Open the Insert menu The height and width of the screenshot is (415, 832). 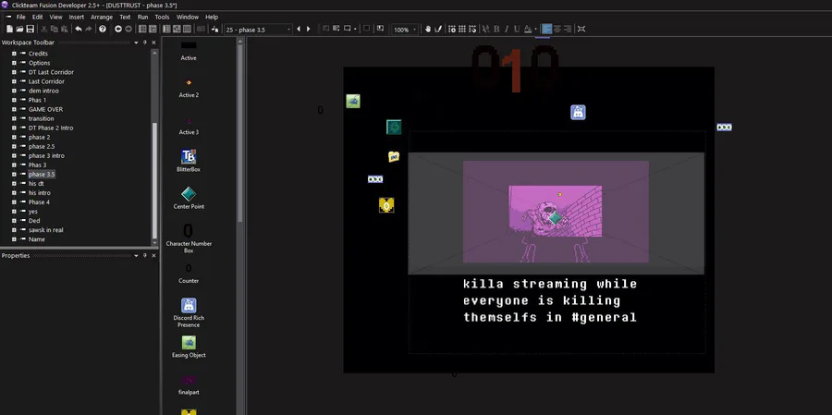[77, 17]
